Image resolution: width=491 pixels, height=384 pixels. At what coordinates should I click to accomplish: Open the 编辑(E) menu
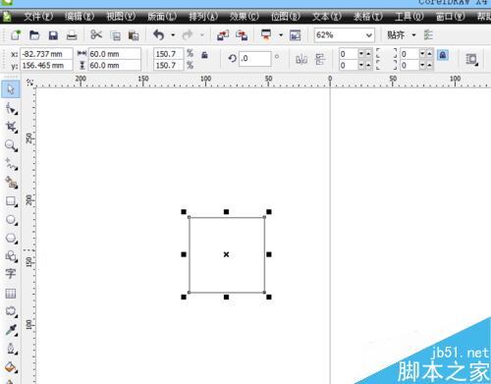pyautogui.click(x=80, y=16)
